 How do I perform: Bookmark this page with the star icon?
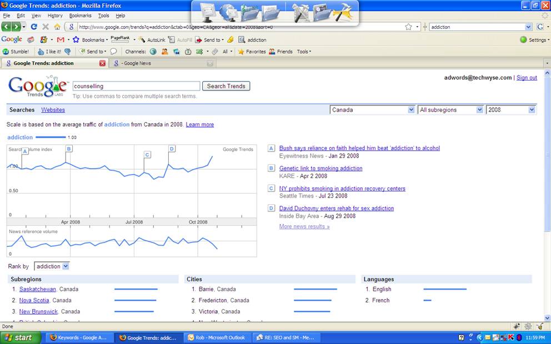point(408,27)
